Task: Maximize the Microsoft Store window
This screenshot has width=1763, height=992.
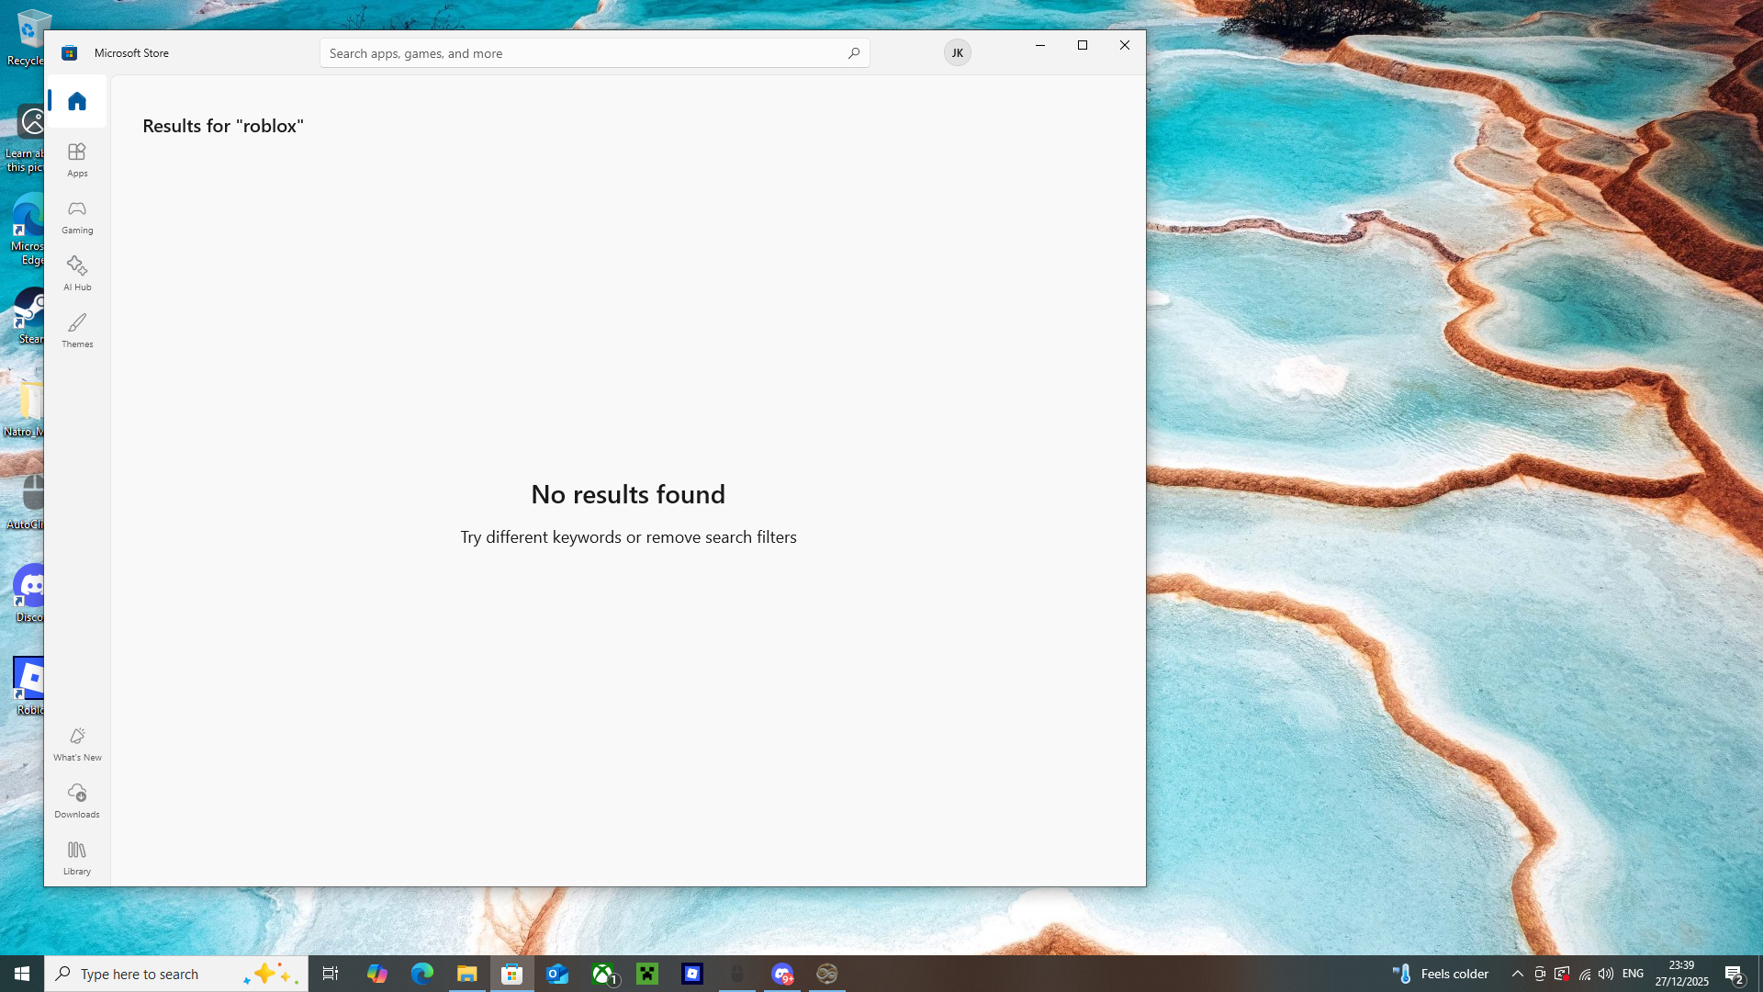Action: coord(1083,45)
